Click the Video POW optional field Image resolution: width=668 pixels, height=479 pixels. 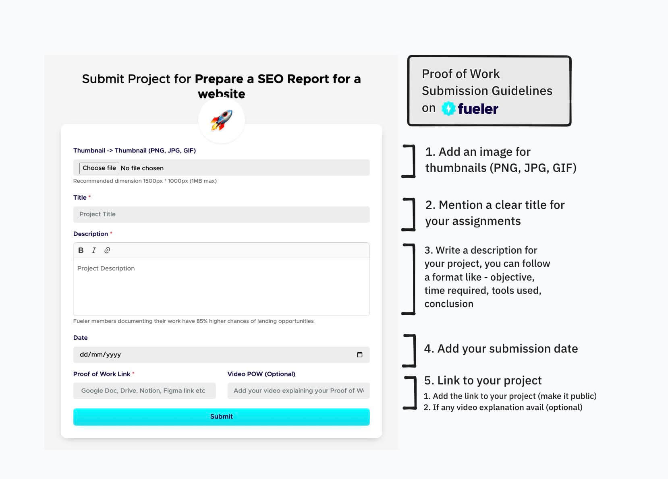tap(298, 391)
